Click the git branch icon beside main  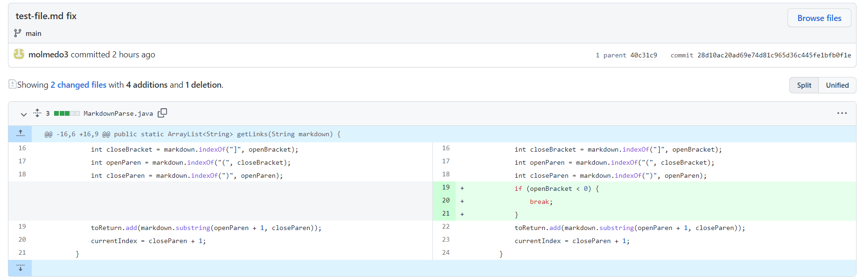[x=18, y=33]
